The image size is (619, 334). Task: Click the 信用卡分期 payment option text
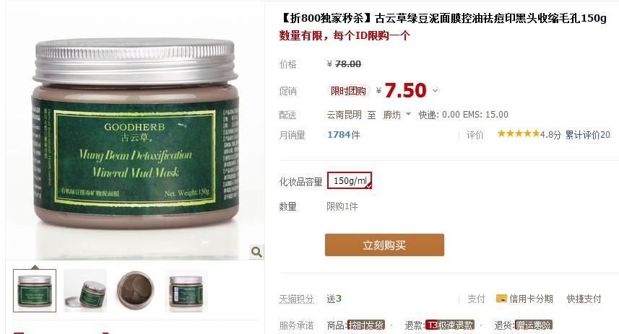click(x=531, y=299)
